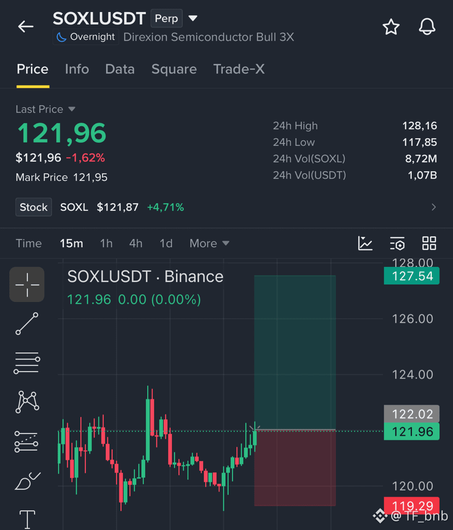The width and height of the screenshot is (453, 530).
Task: Select the 4h chart interval
Action: [x=136, y=243]
